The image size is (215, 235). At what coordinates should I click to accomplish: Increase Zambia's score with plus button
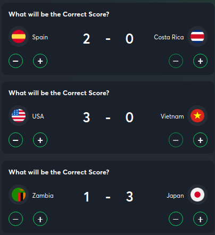coord(40,219)
